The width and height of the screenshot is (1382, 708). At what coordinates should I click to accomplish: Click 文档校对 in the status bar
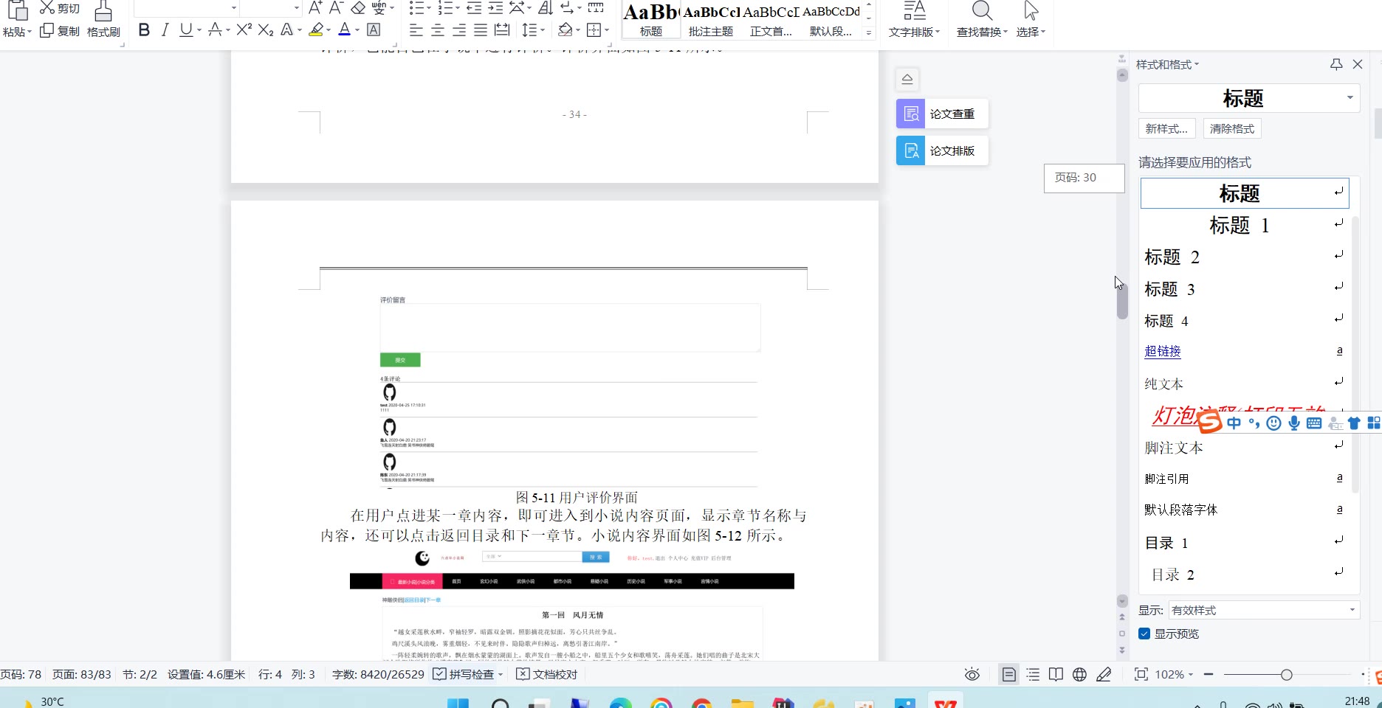[x=546, y=674]
